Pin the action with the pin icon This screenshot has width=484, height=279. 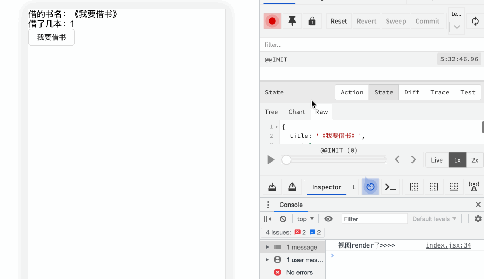click(x=292, y=21)
